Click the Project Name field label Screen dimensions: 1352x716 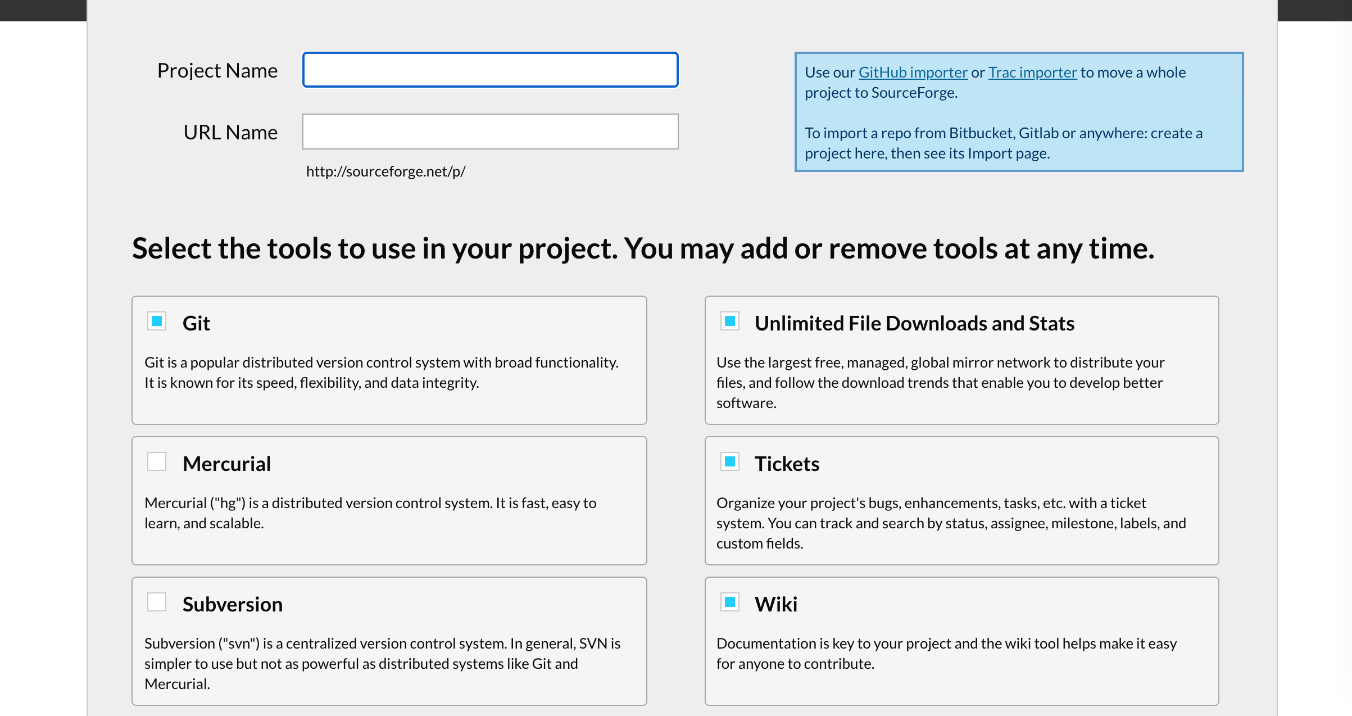[217, 71]
